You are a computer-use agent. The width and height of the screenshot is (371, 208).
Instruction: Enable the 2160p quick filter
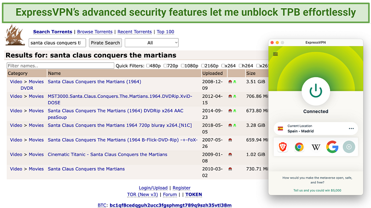[x=203, y=66]
